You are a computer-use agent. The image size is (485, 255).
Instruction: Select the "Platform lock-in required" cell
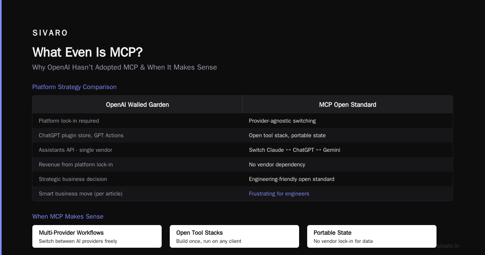coord(137,121)
